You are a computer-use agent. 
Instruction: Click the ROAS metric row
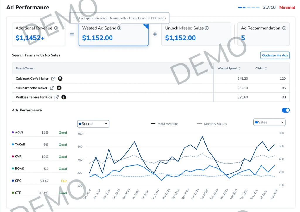coord(39,169)
